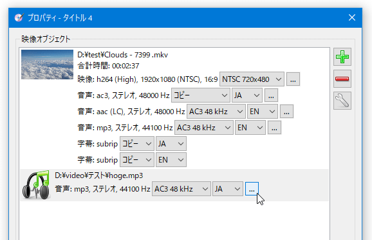
Task: Open AC3 48 kHz dropdown for Clouds mp3 audio
Action: pyautogui.click(x=204, y=128)
